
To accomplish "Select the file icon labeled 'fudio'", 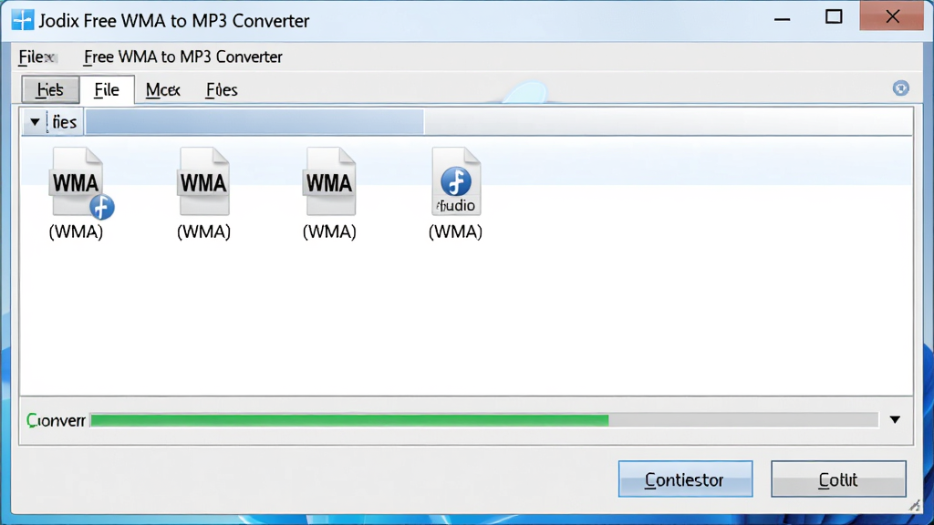I will (456, 181).
